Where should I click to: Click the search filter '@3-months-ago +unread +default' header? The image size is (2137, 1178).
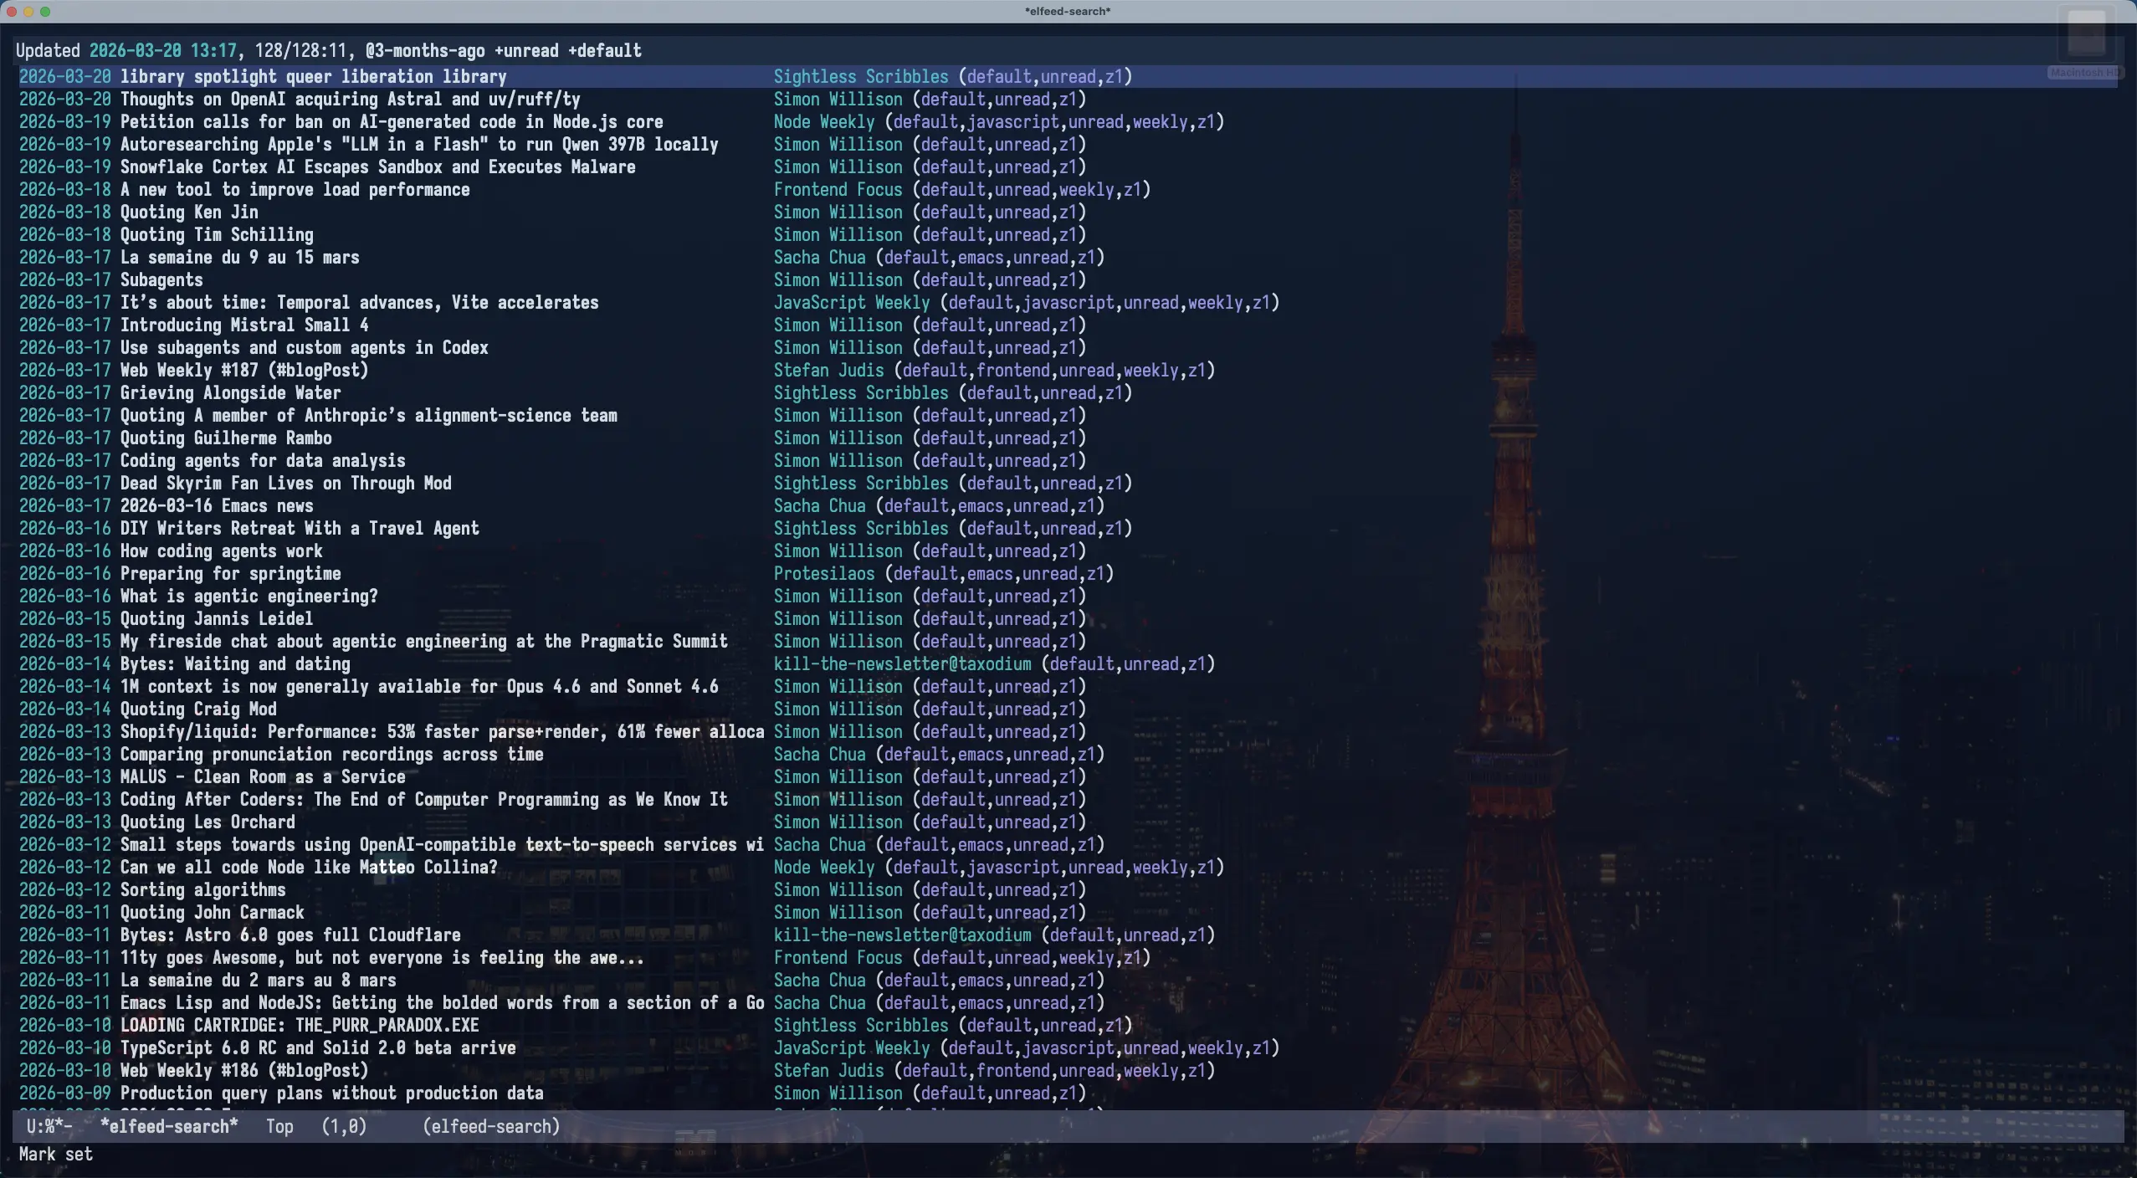click(x=503, y=51)
